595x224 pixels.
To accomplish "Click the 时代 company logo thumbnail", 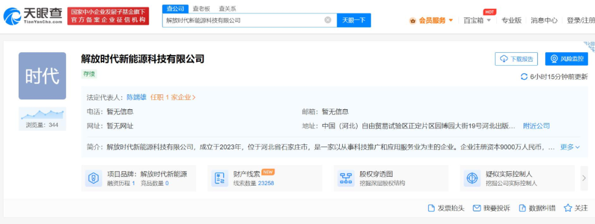I will (42, 76).
